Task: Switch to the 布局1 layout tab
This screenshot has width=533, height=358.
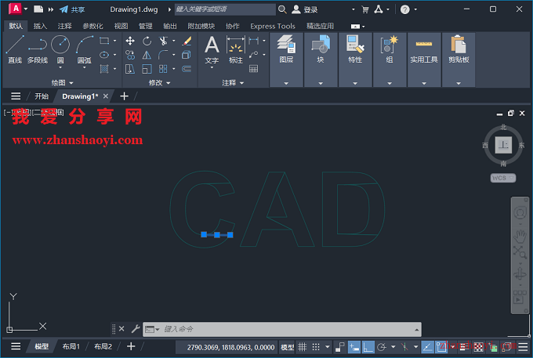Action: [x=71, y=346]
